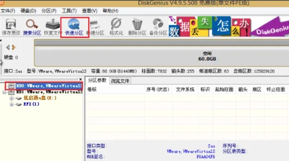This screenshot has height=161, width=289.
Task: Expand the EFI(1) partition node
Action: click(x=12, y=104)
